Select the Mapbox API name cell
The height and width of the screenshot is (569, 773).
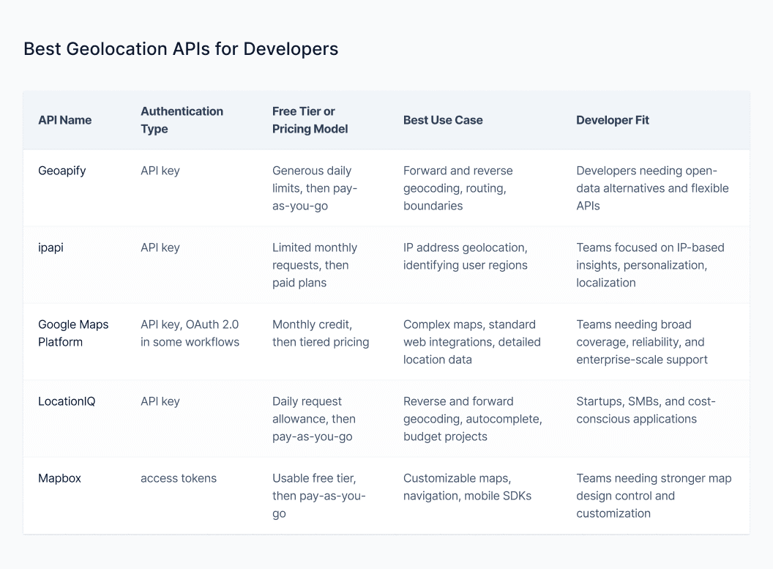(59, 478)
